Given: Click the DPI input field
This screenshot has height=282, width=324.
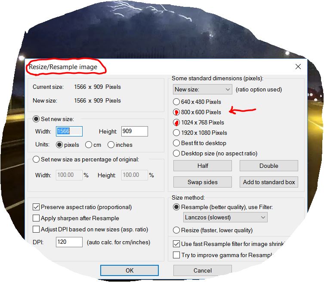Looking at the screenshot, I should point(69,243).
